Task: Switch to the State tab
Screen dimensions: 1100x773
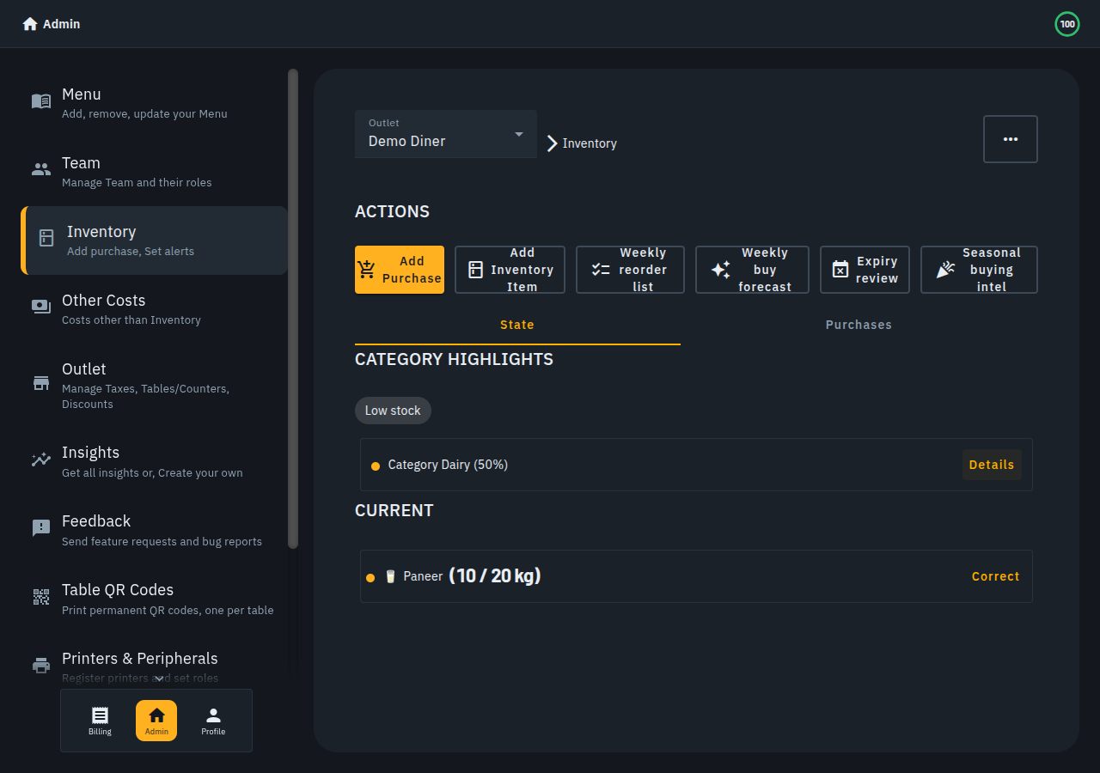Action: point(517,325)
